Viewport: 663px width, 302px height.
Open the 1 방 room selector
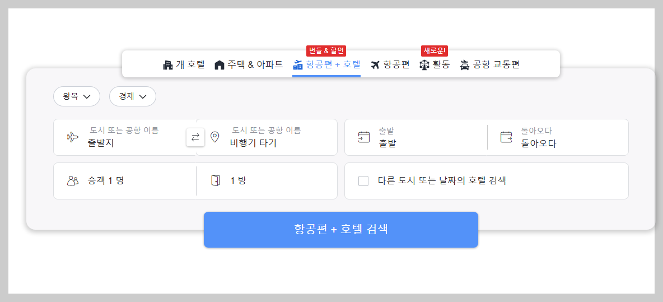[x=267, y=180]
